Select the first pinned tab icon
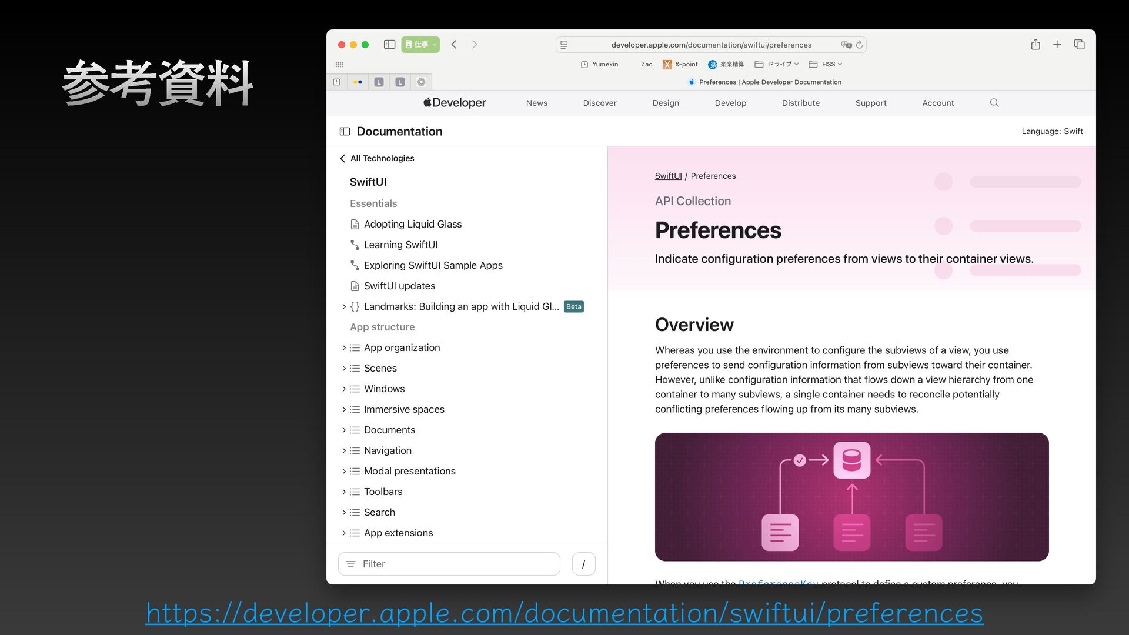 pos(337,82)
